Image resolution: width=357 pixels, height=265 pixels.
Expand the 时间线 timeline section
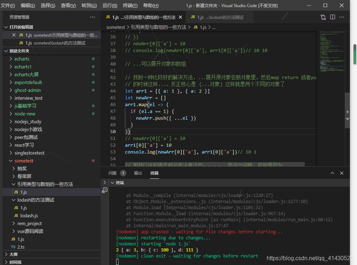[52, 262]
